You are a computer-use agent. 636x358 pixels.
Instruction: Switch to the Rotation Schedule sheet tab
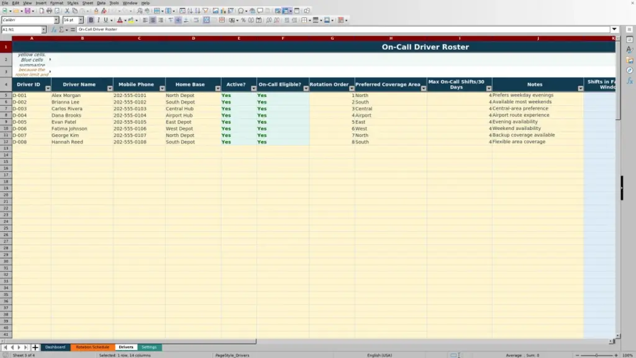93,347
